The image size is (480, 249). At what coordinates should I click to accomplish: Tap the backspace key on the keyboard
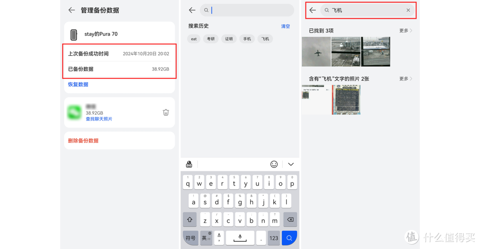point(290,219)
